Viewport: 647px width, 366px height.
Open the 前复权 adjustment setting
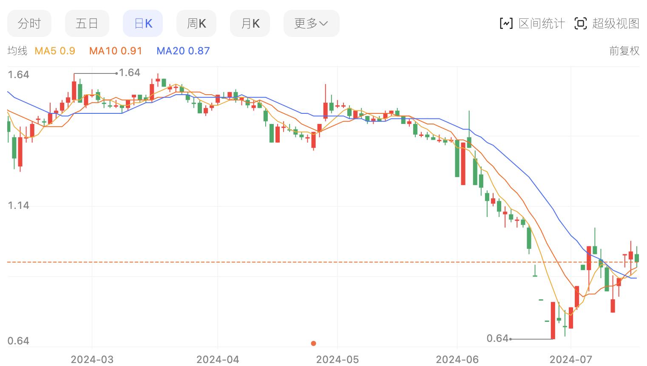624,51
